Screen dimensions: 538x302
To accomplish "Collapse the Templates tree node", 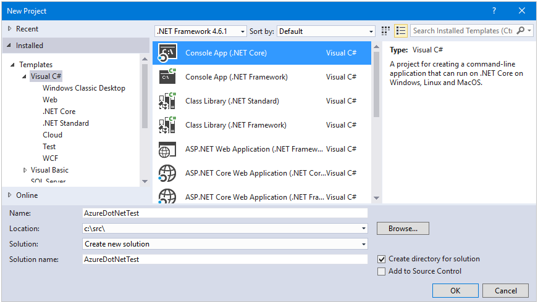I will click(12, 64).
